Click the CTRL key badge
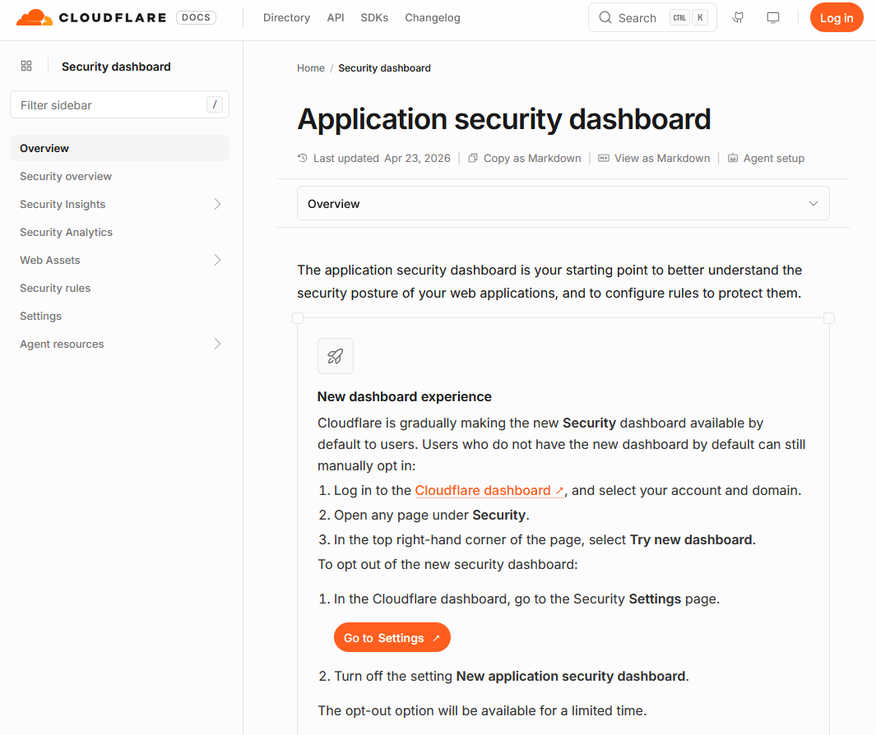Screen dimensions: 876x735 (679, 17)
